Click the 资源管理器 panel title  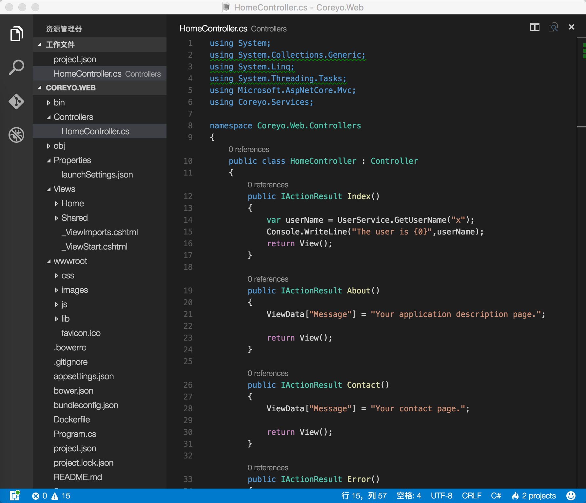click(x=64, y=29)
